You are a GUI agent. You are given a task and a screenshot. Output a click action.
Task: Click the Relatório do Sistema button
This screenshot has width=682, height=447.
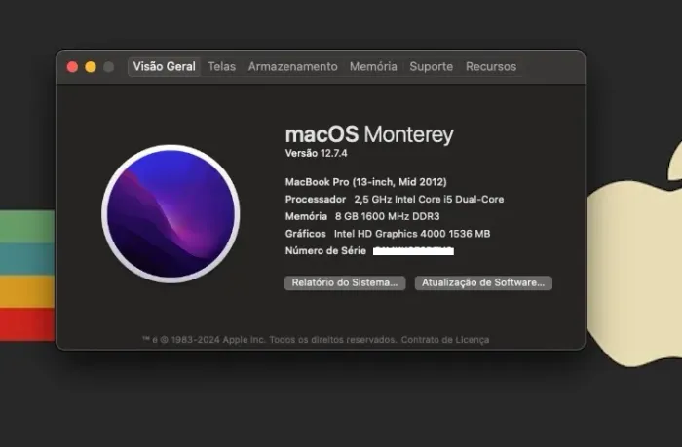(345, 282)
